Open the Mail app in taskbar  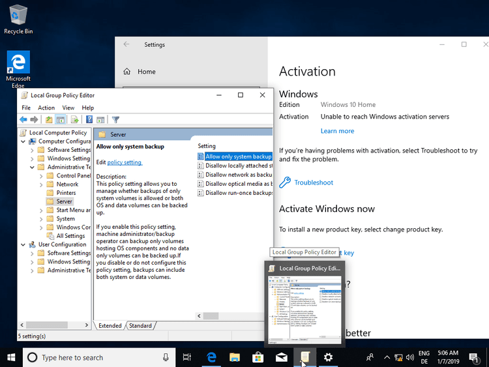pyautogui.click(x=281, y=357)
